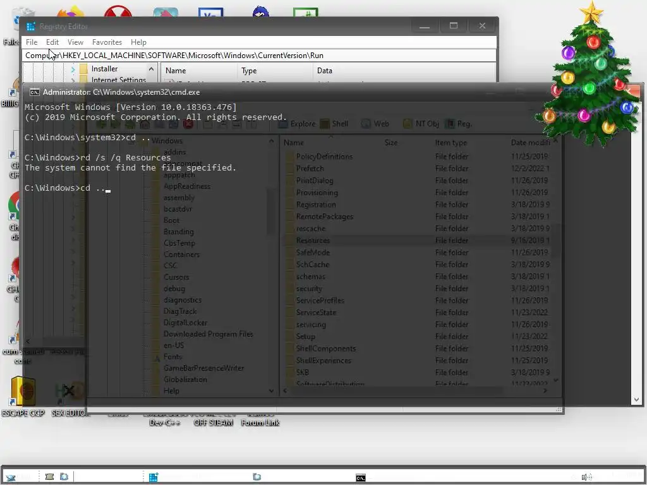Open the File menu in Registry Editor

tap(32, 42)
